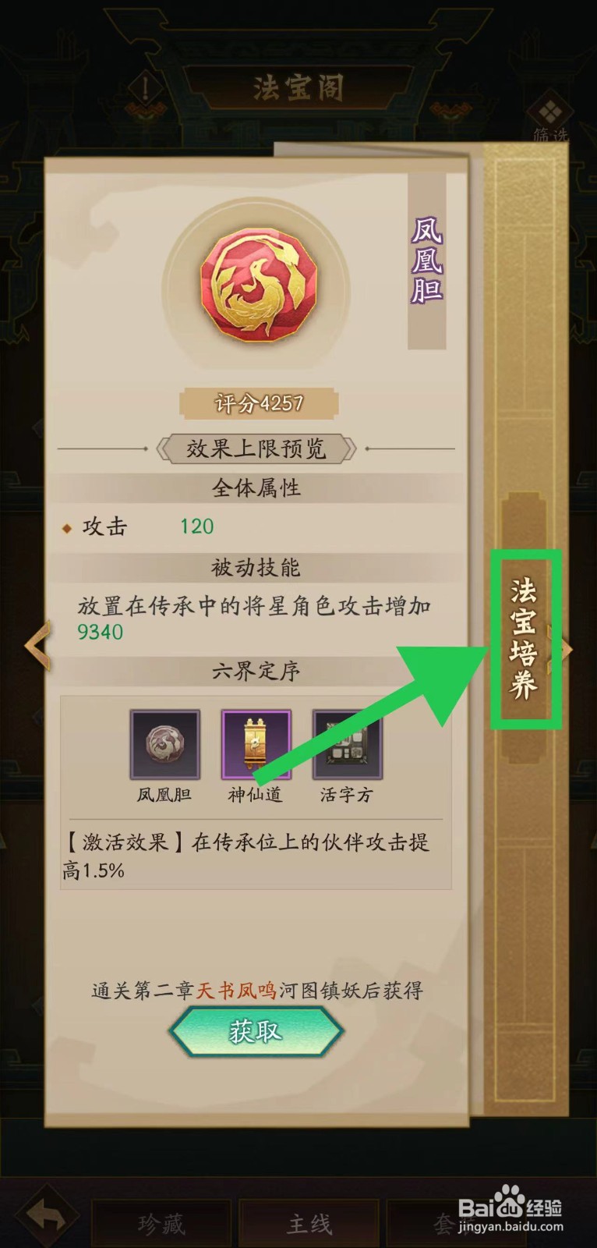Open the 法宝培养 side tab

coord(525,639)
